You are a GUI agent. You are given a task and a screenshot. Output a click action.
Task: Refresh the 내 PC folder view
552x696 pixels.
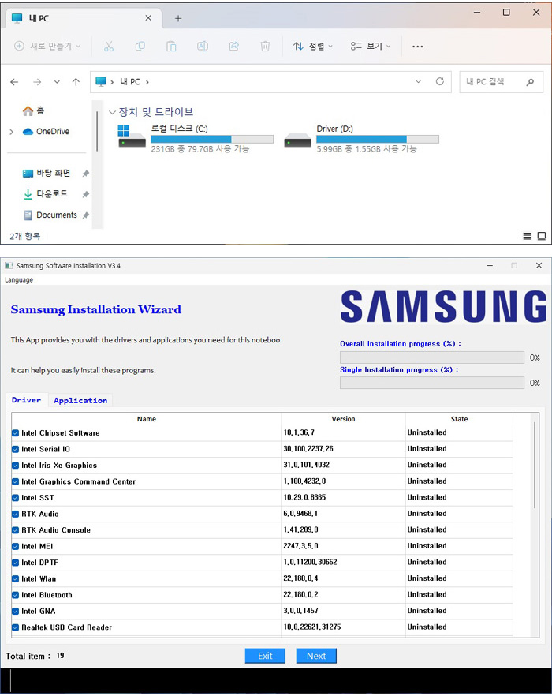tap(440, 82)
